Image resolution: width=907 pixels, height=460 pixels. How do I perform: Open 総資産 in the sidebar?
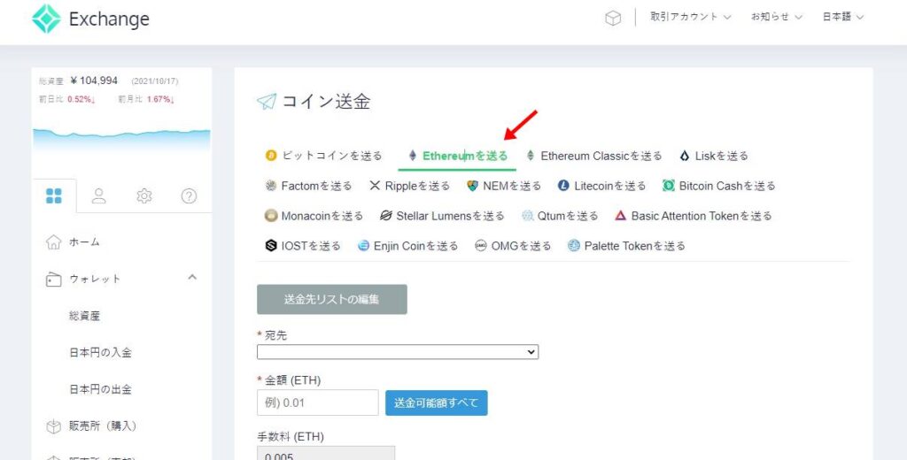click(84, 316)
